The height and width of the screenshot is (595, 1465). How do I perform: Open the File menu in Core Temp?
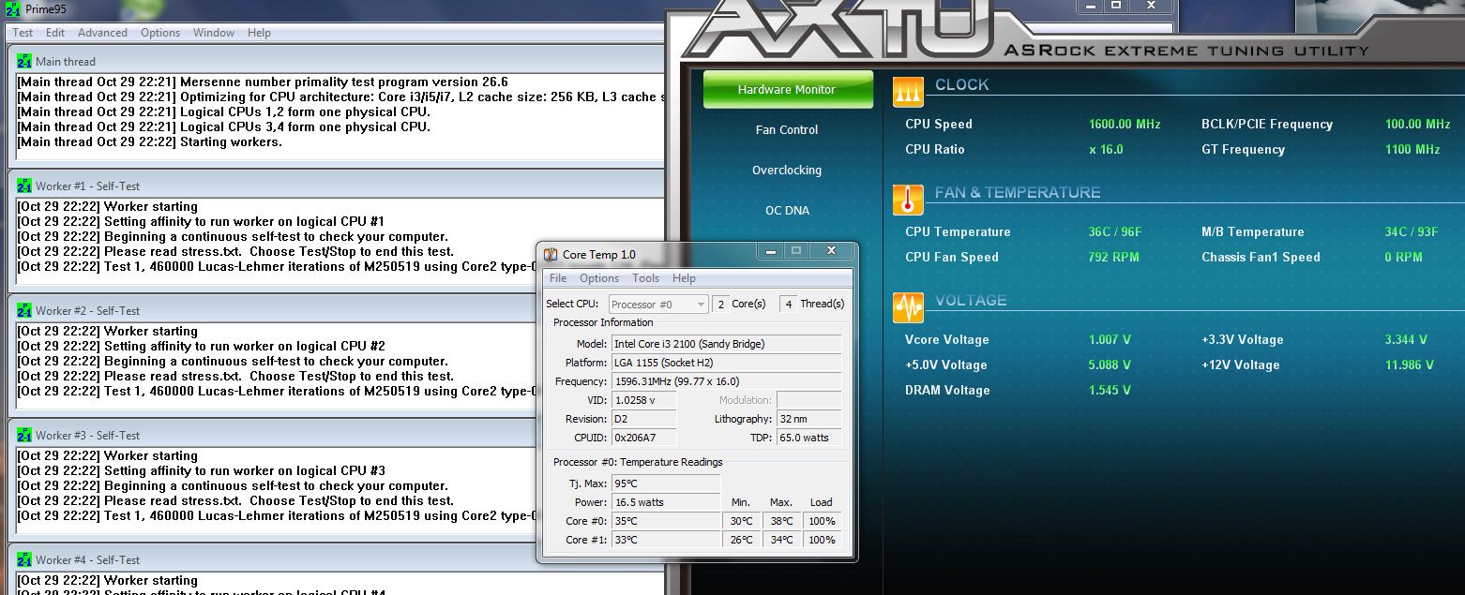click(558, 278)
